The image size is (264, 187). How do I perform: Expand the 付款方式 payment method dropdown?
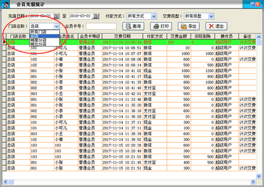click(154, 16)
